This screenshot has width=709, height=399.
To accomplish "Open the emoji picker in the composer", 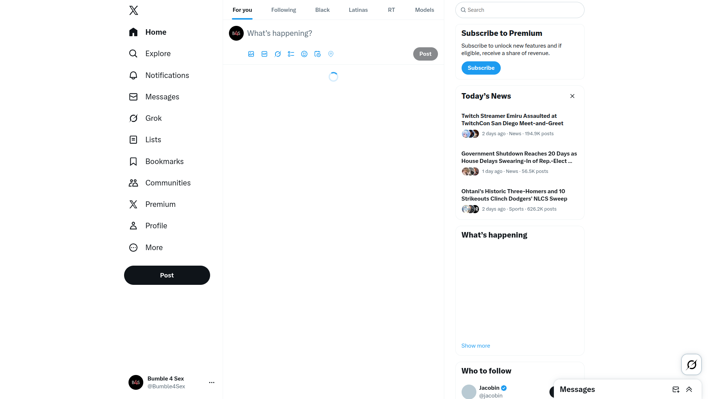I will (304, 54).
